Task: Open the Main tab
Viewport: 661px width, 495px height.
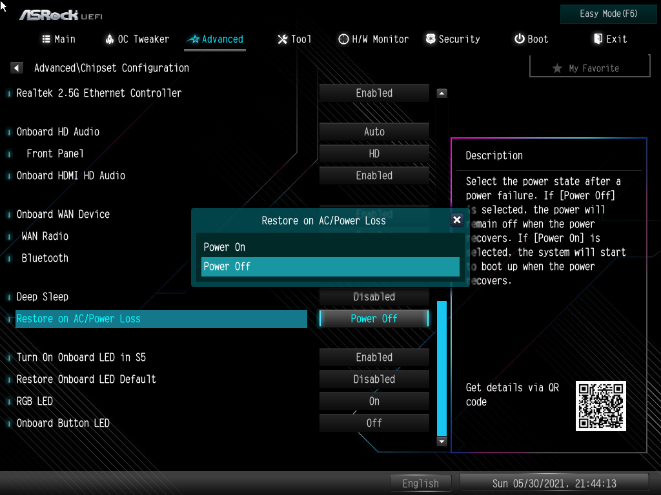Action: (59, 39)
